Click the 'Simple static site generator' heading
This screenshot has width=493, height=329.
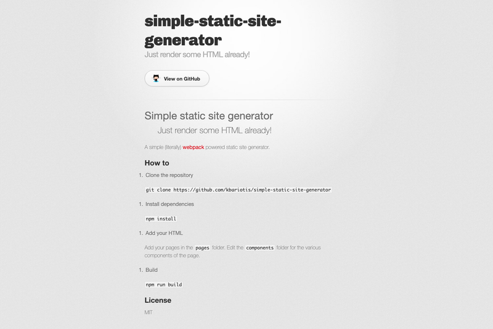[209, 116]
